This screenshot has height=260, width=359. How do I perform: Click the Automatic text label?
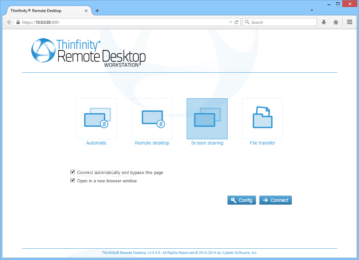pos(97,143)
